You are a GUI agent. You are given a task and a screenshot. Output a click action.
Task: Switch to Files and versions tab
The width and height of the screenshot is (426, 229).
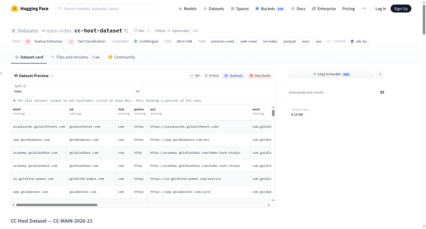(76, 57)
